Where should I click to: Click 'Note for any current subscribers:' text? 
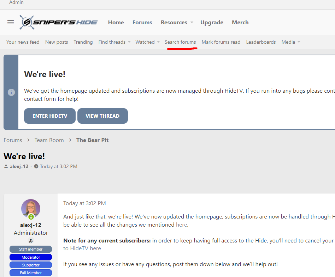pyautogui.click(x=107, y=241)
